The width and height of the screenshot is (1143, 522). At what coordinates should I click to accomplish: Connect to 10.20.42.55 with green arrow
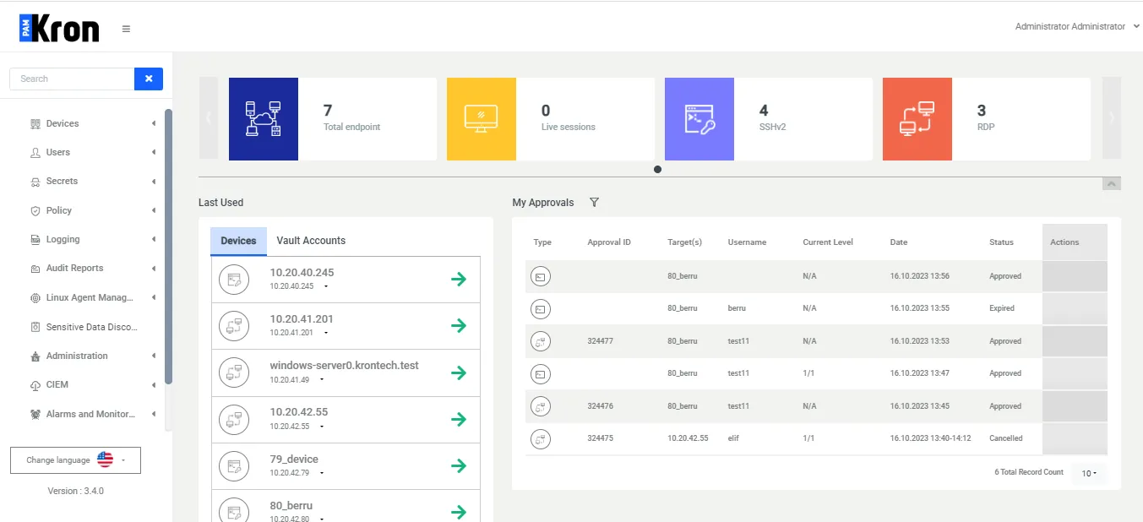(x=459, y=419)
